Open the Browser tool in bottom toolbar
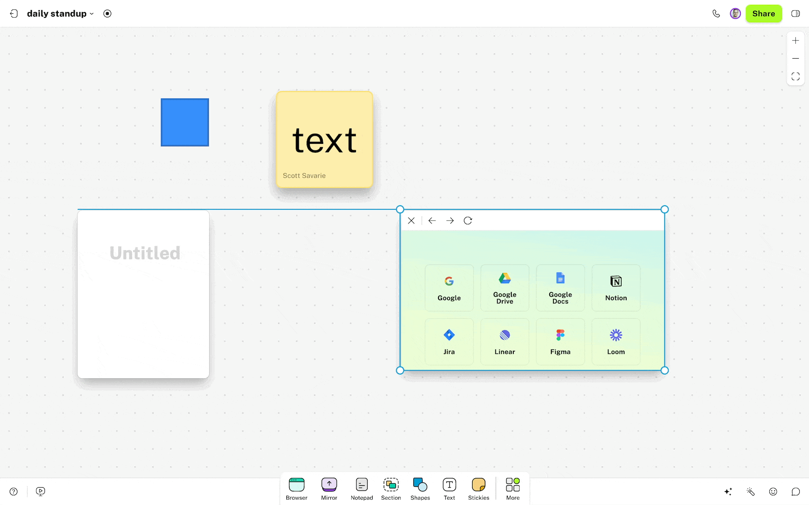Image resolution: width=809 pixels, height=505 pixels. pos(296,488)
